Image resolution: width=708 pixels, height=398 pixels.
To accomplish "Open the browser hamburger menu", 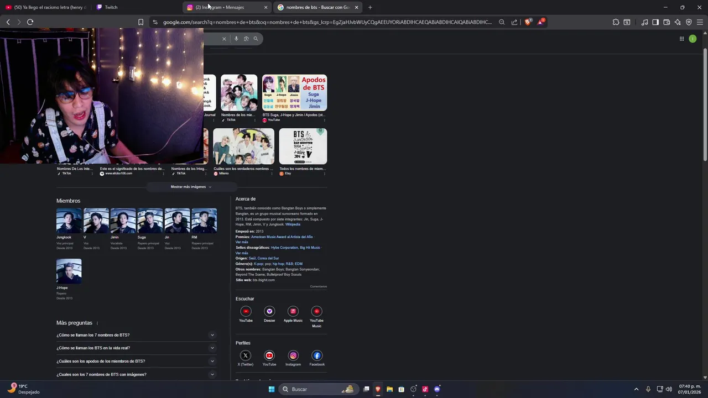I will (700, 22).
